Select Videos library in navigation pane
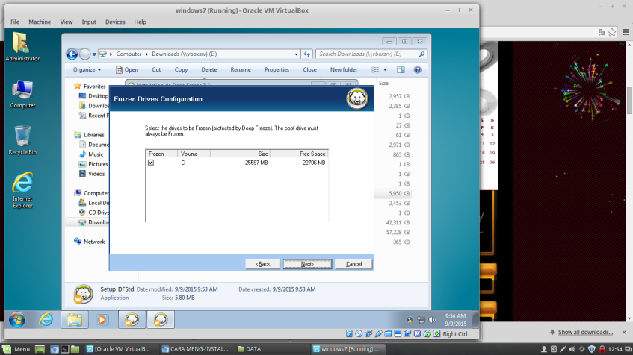Image resolution: width=633 pixels, height=355 pixels. 96,174
